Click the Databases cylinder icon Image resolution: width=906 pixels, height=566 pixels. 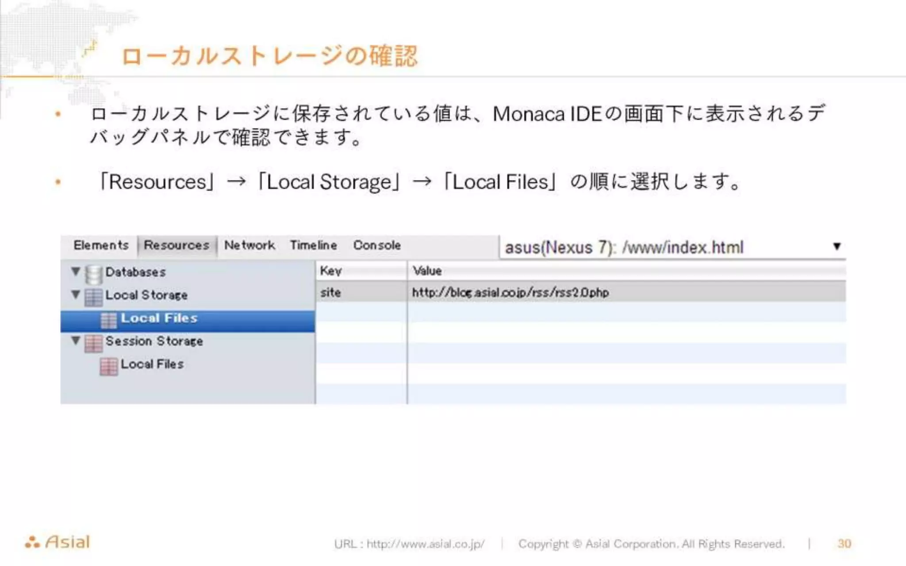[93, 274]
